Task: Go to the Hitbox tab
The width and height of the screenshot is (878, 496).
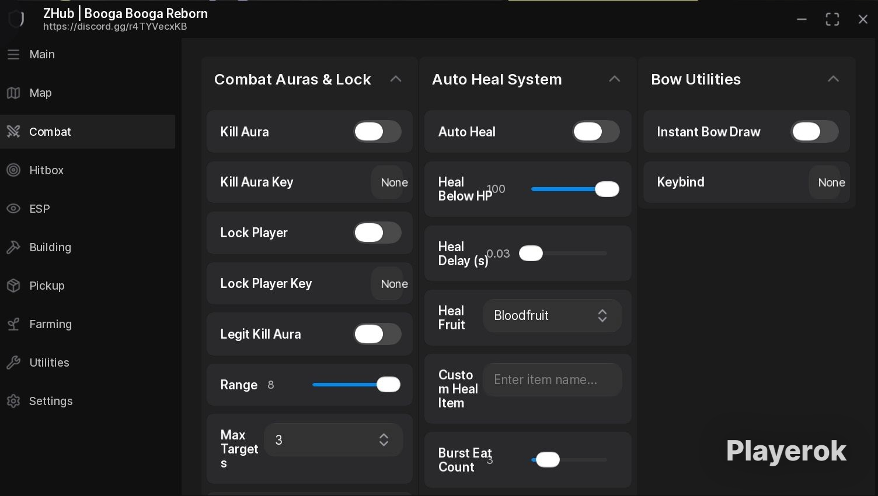Action: point(88,170)
